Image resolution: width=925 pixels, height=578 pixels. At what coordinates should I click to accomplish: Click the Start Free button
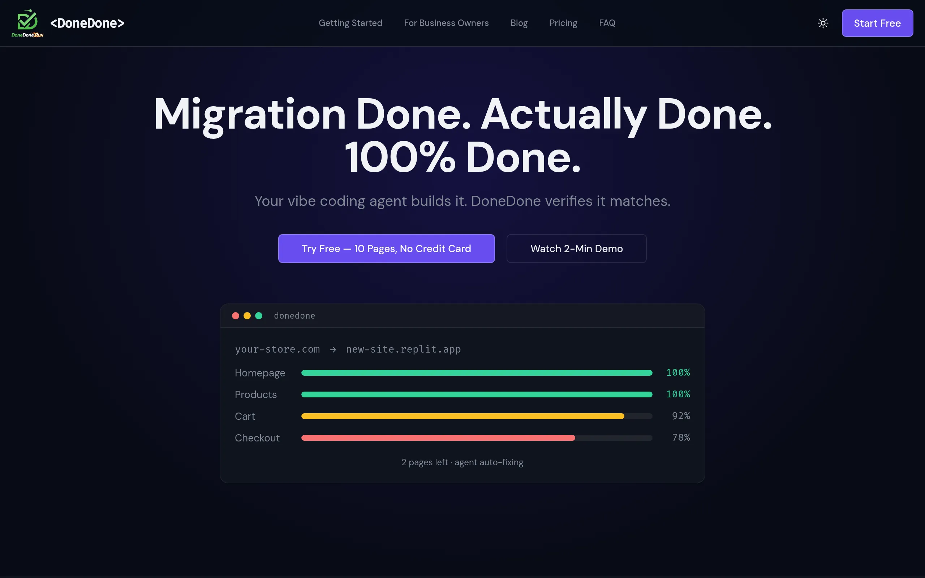click(x=877, y=23)
